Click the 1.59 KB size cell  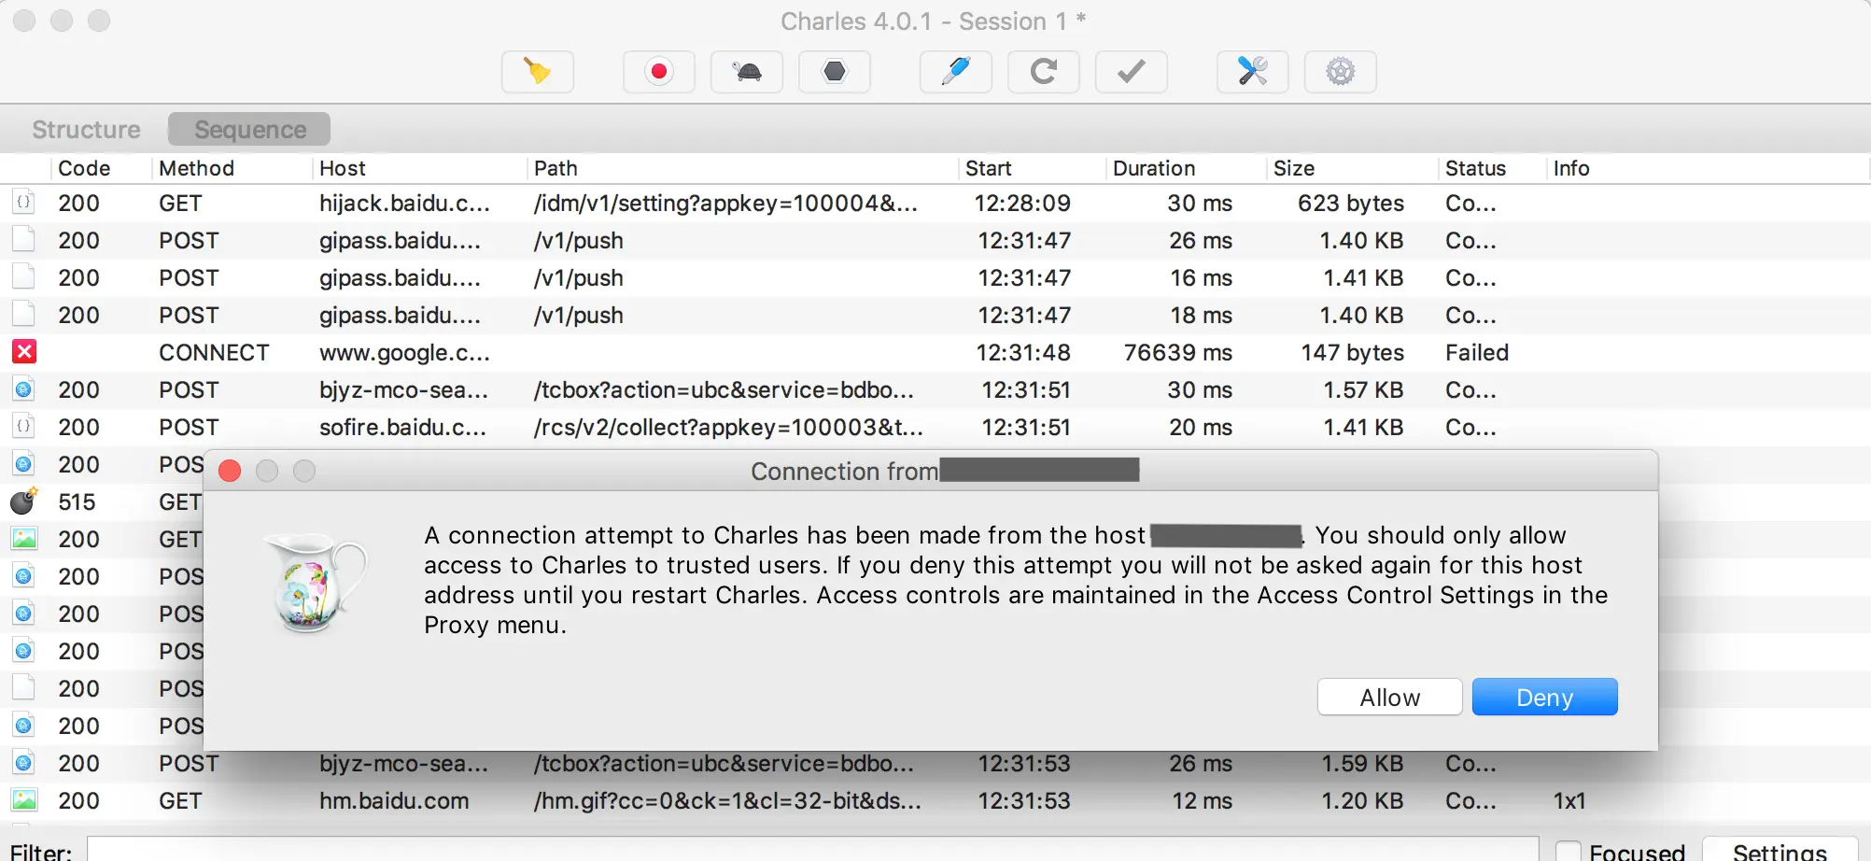click(x=1362, y=763)
